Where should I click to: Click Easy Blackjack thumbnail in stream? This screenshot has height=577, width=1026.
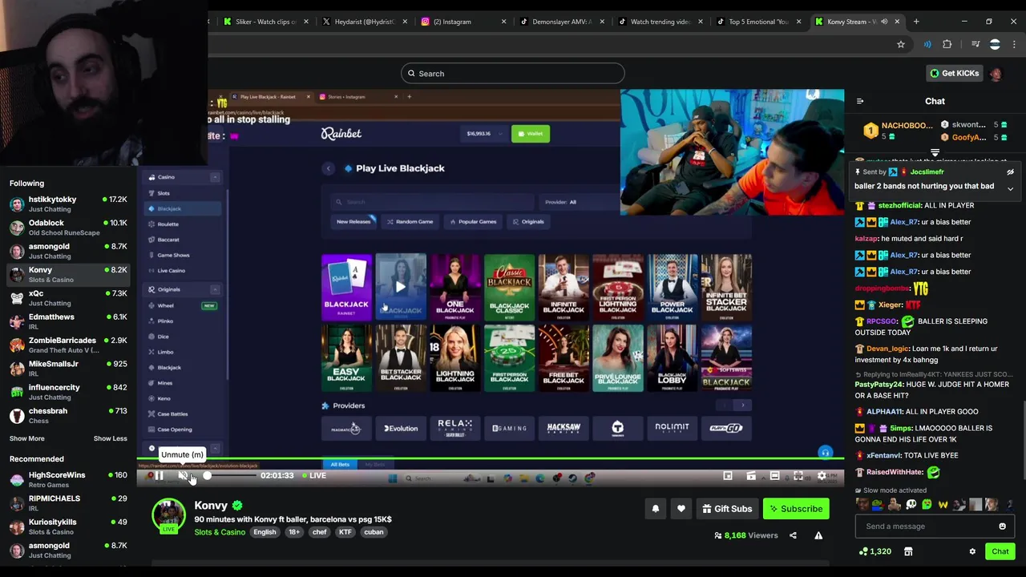pyautogui.click(x=346, y=357)
